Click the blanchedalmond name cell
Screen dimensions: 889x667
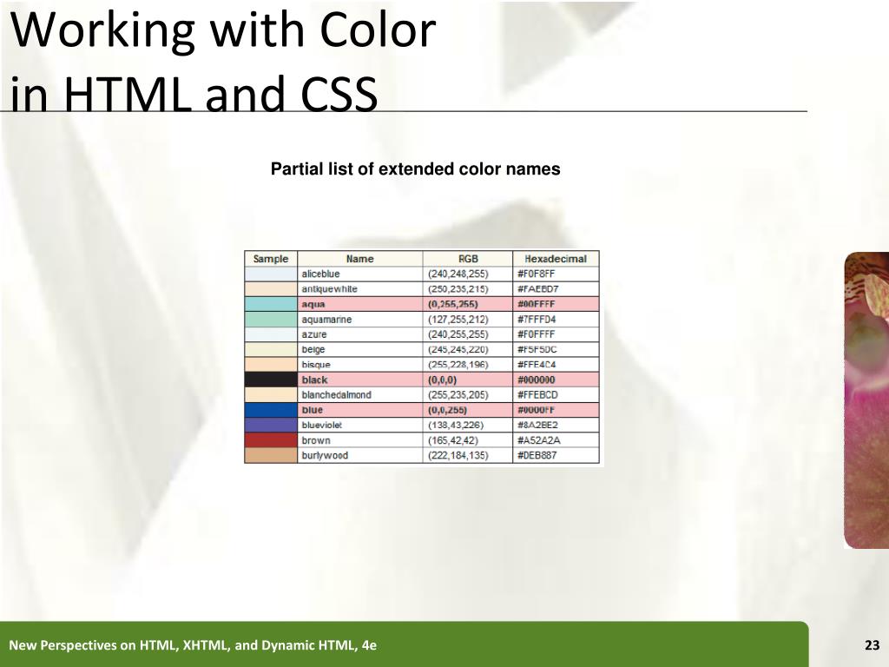click(x=336, y=395)
